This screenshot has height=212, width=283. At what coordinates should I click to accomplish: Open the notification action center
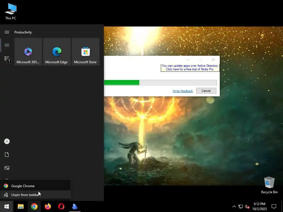point(274,206)
